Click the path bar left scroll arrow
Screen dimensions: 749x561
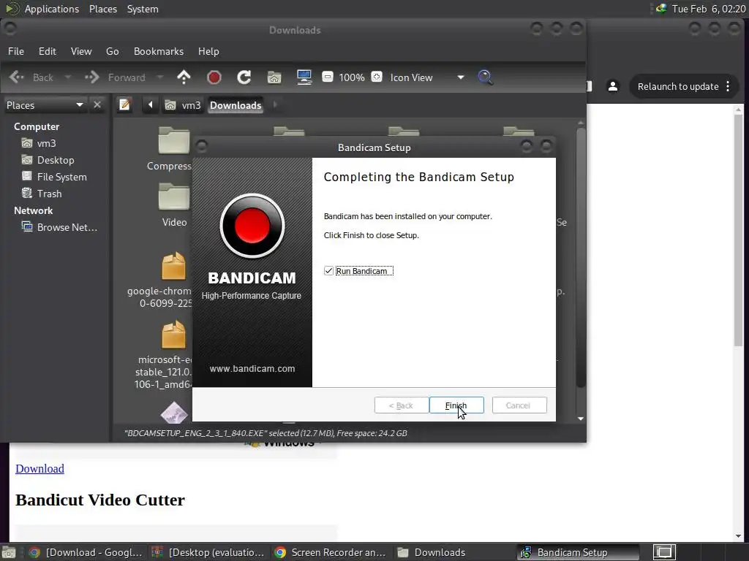click(x=151, y=105)
